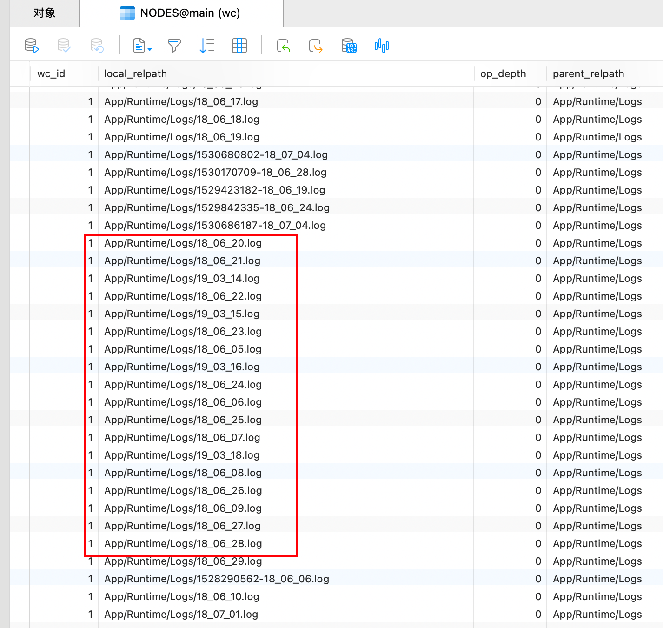Select cell App/Runtime/Logs/18_06_17.log
This screenshot has height=628, width=663.
286,101
